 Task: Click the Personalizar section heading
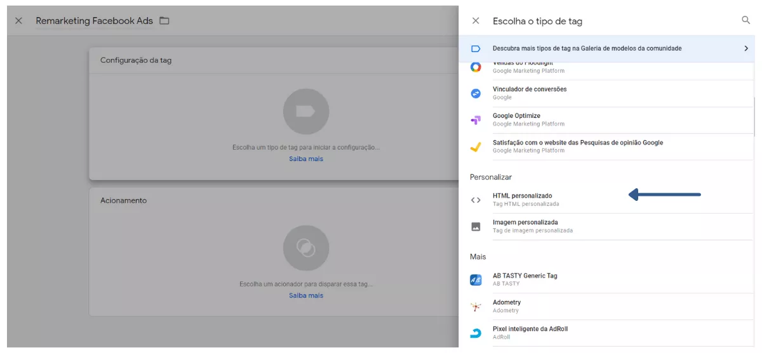(x=491, y=177)
